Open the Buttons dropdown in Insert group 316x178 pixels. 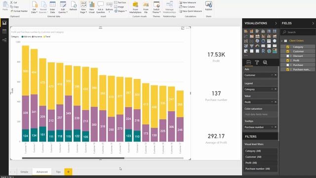tap(109, 8)
